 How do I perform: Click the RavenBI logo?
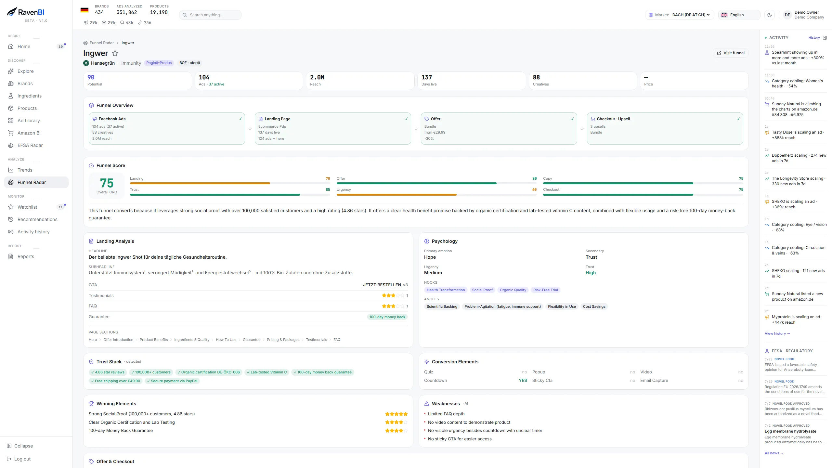point(26,12)
